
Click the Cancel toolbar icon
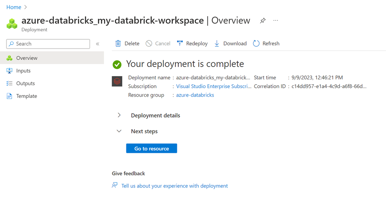click(149, 44)
